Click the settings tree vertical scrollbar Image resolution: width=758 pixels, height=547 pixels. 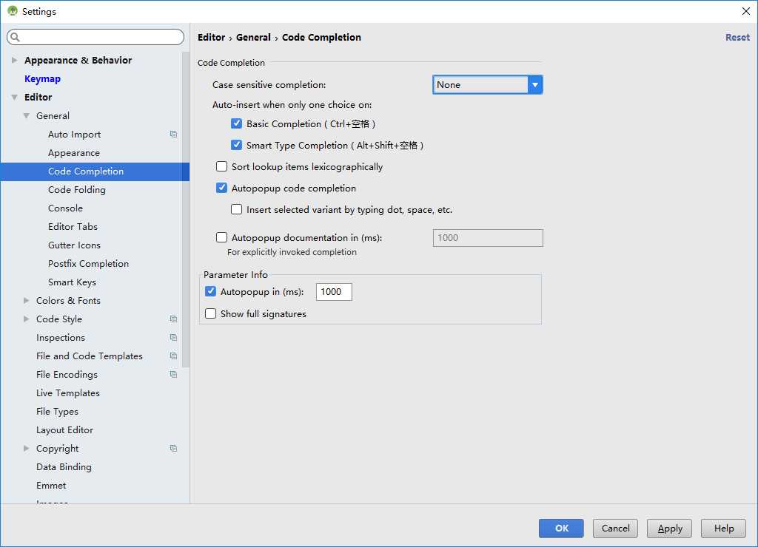tap(186, 222)
